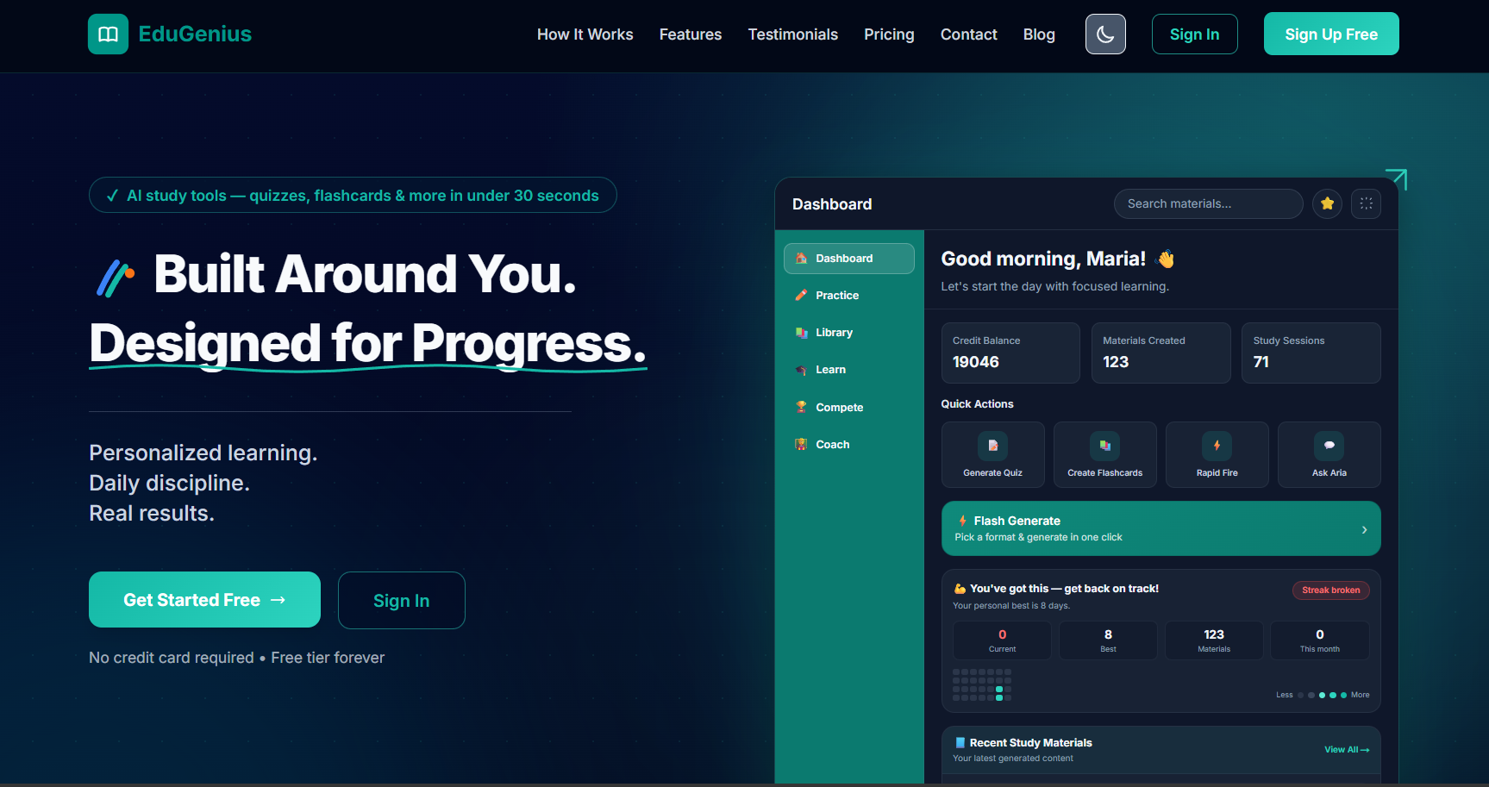Go to Testimonials nav item
This screenshot has width=1489, height=787.
[792, 34]
